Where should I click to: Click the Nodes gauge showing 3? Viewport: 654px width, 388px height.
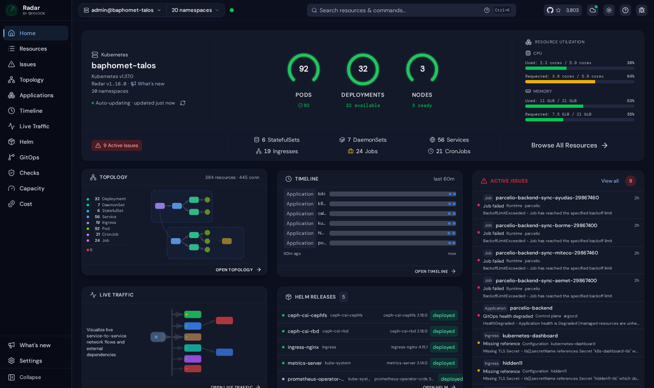coord(422,69)
